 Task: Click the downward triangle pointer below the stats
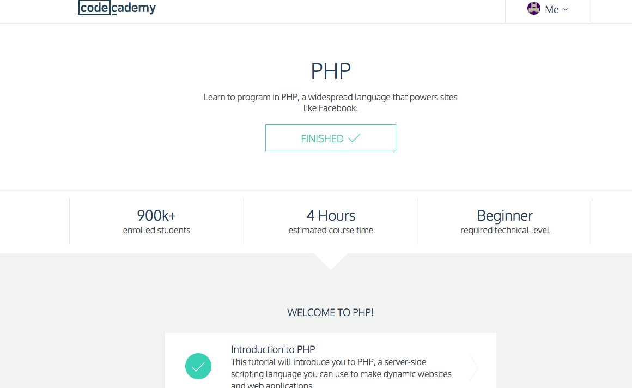coord(331,260)
